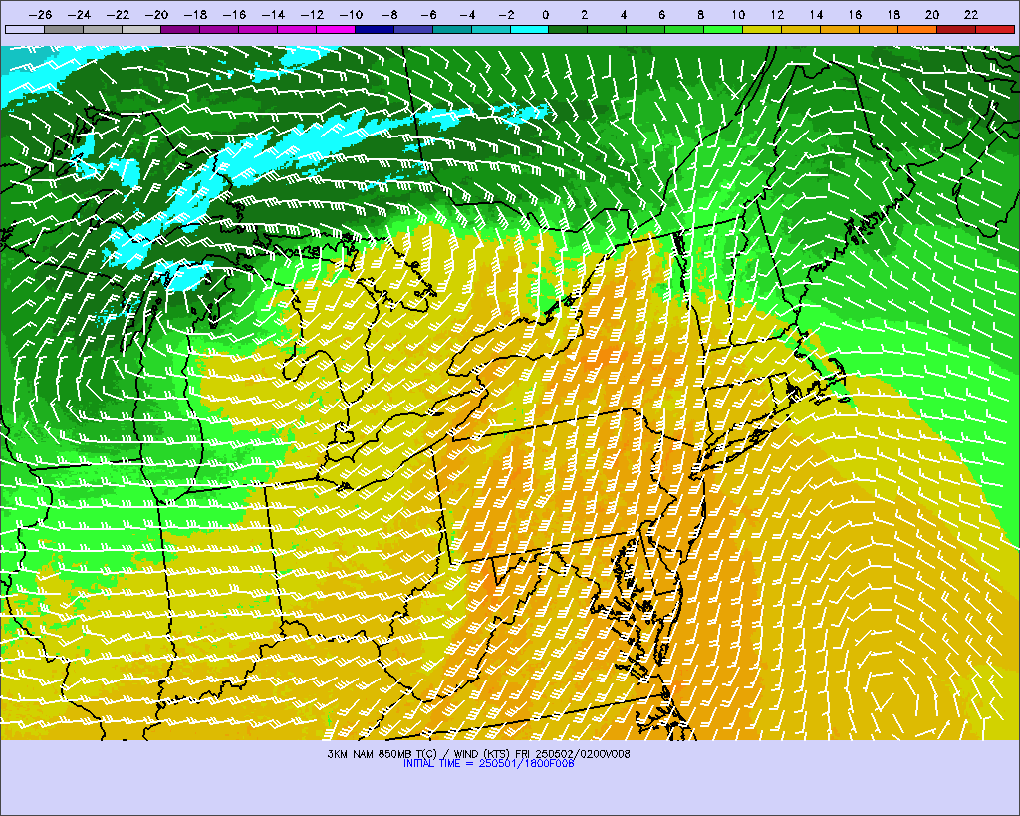This screenshot has height=816, width=1020.
Task: Select the 6 scale label
Action: (x=661, y=14)
